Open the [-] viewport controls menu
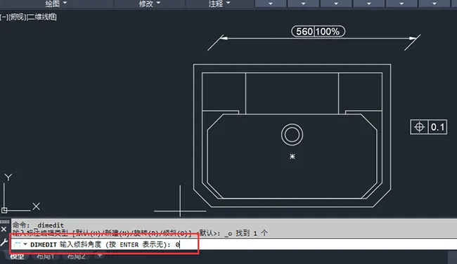The height and width of the screenshot is (264, 457). tap(4, 17)
